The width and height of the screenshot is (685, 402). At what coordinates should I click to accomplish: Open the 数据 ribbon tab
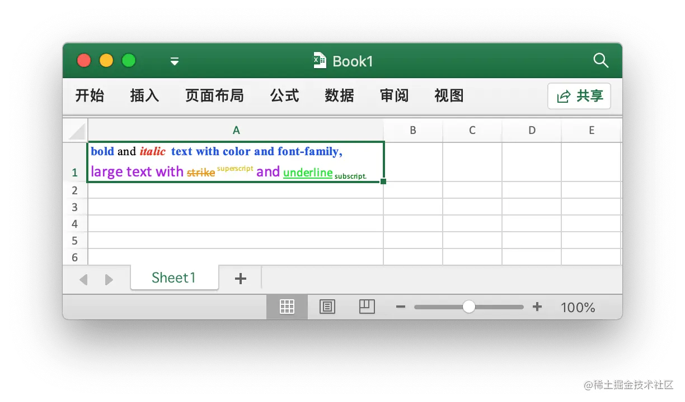(339, 95)
